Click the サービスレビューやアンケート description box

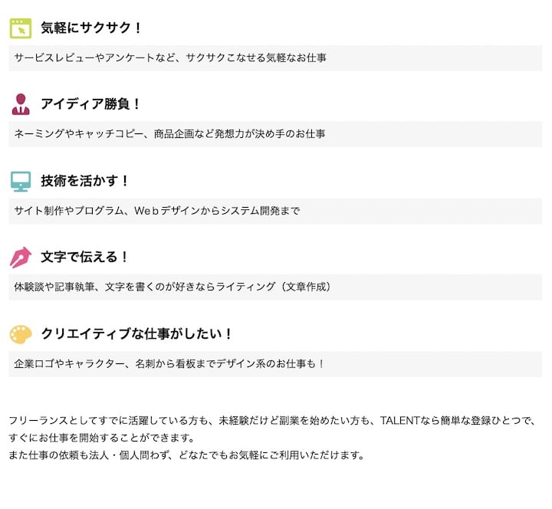[x=275, y=57]
